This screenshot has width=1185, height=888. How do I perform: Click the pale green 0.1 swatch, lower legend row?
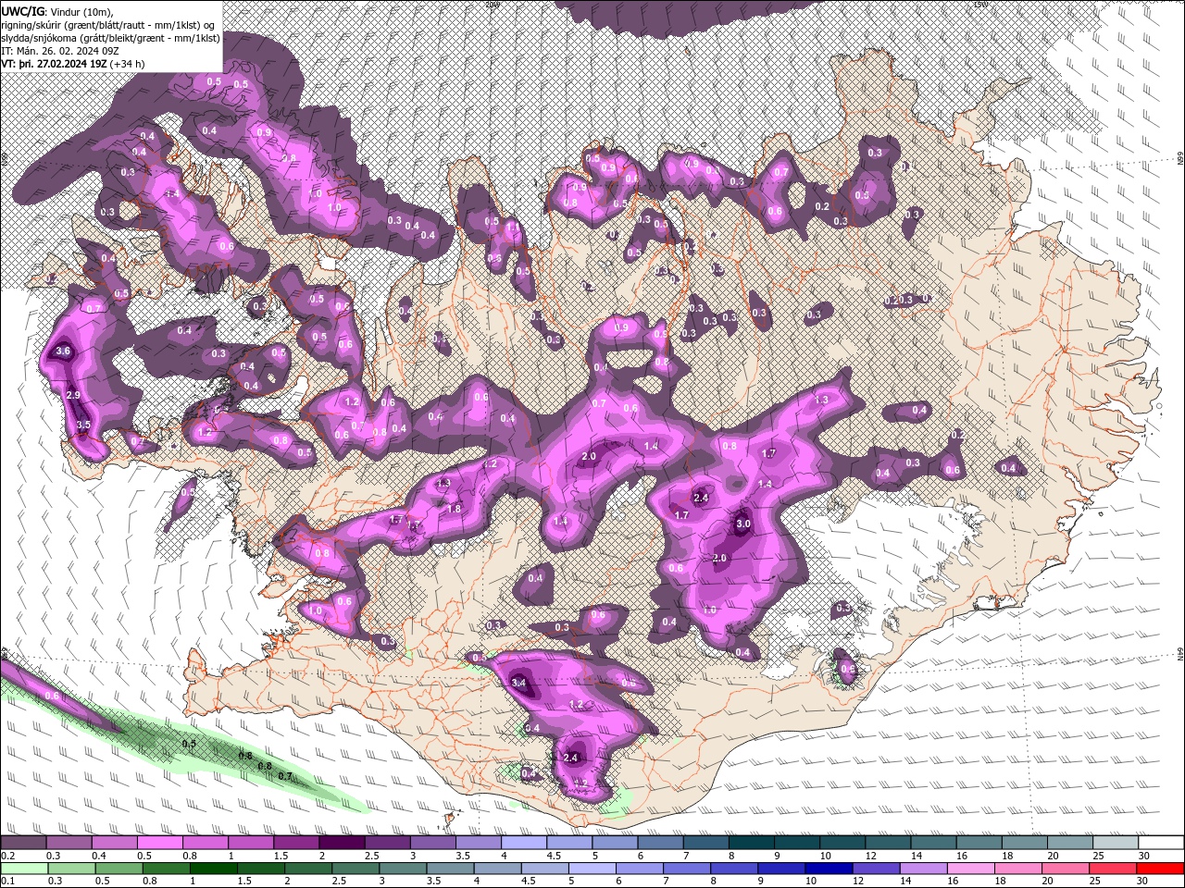pos(23,868)
